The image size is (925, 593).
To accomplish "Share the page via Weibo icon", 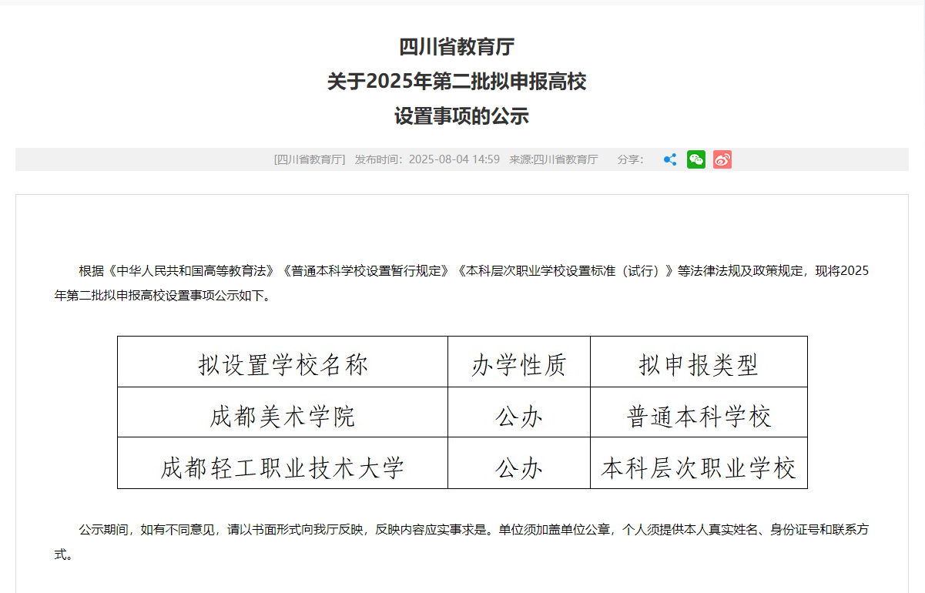I will 722,159.
